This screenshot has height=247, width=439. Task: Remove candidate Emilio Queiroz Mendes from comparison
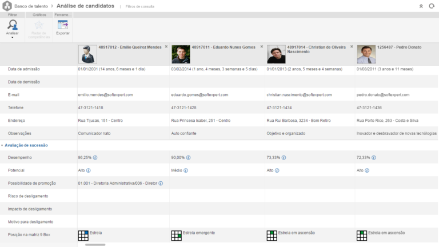point(166,47)
